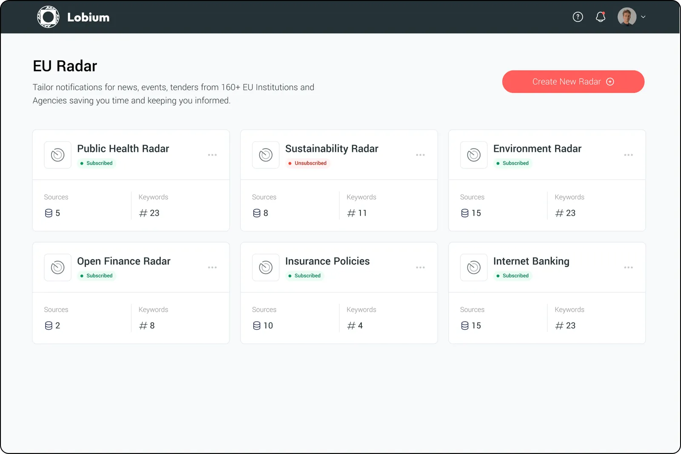The width and height of the screenshot is (681, 454).
Task: Click the Environment Radar card icon
Action: pos(474,155)
